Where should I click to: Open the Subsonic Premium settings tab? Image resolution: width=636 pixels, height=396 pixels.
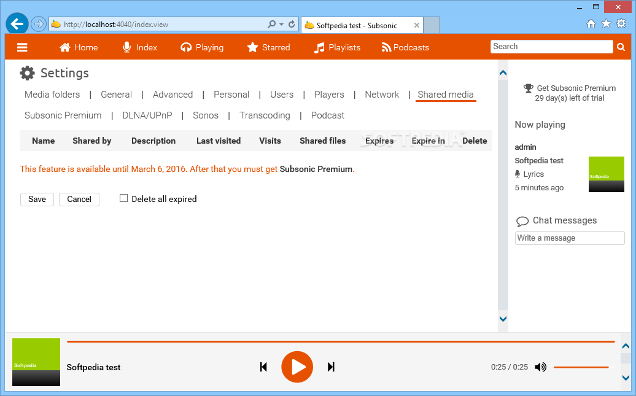coord(63,115)
